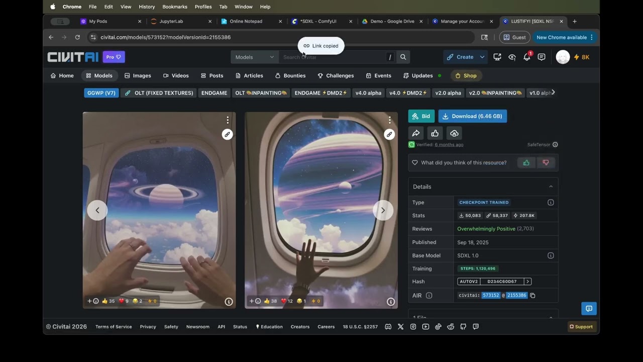Toggle browsing visibility eye icon in header
This screenshot has width=643, height=362.
(x=512, y=57)
